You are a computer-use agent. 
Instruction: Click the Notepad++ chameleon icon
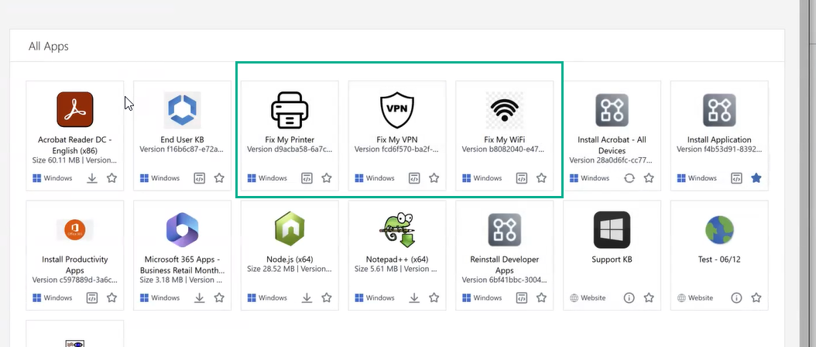(397, 229)
